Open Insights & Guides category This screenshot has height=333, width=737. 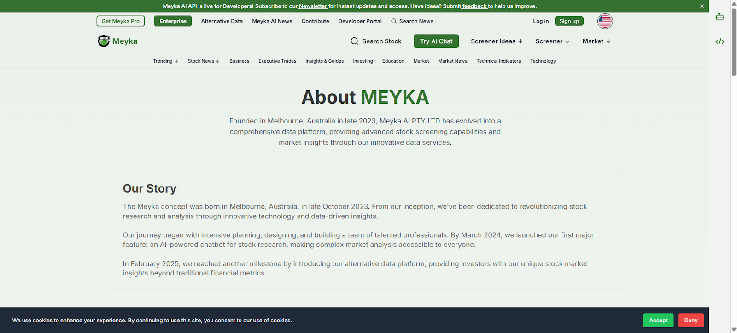[x=325, y=61]
